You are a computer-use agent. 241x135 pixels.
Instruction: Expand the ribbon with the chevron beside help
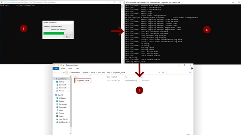[x=189, y=68]
